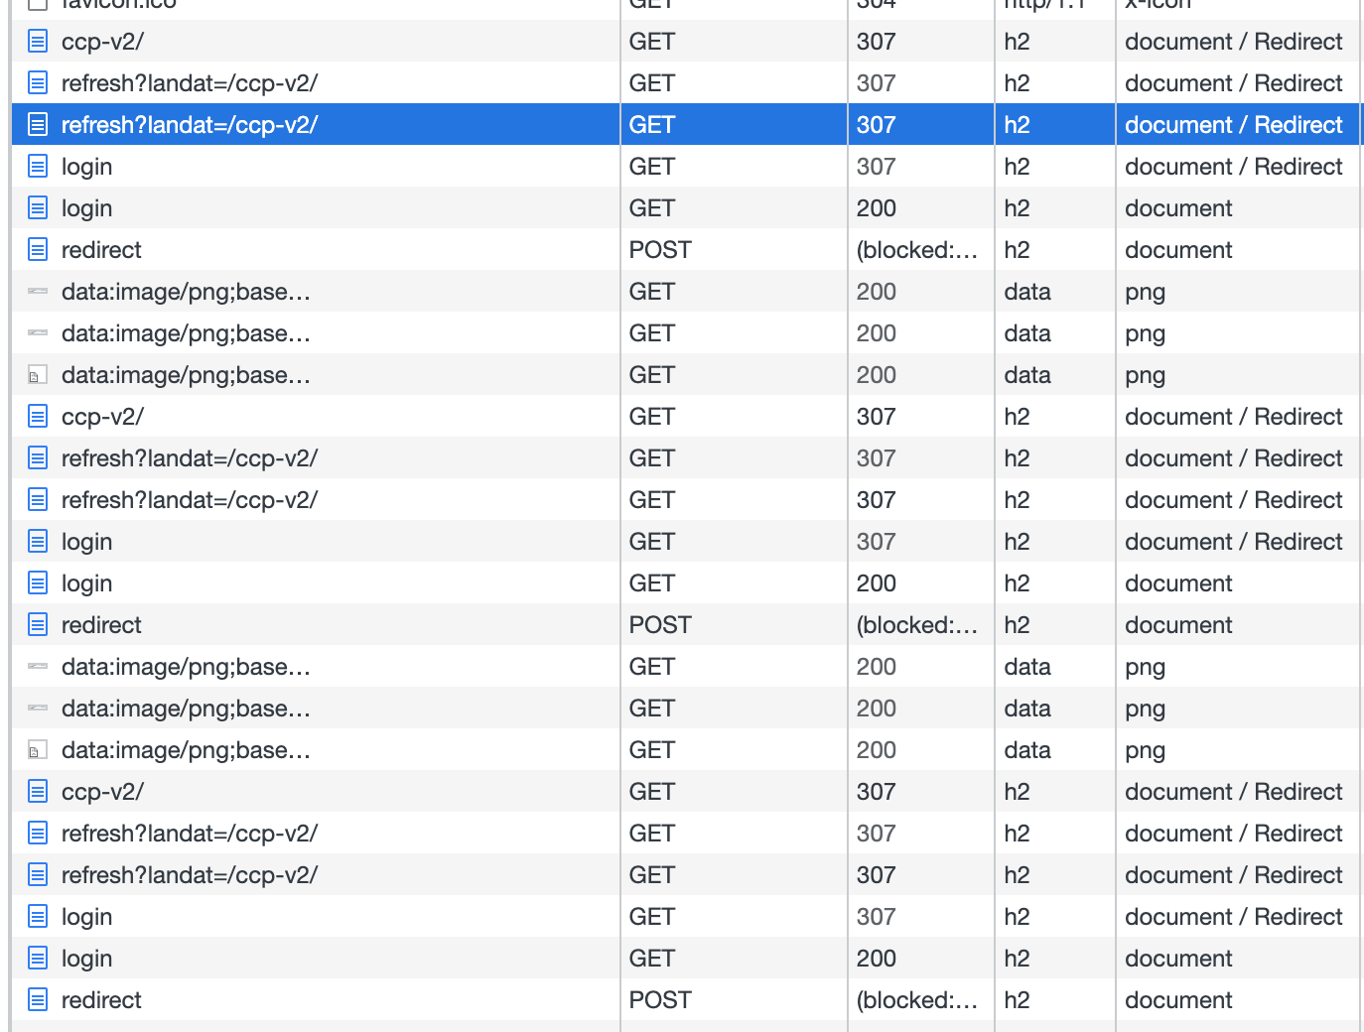Image resolution: width=1364 pixels, height=1032 pixels.
Task: Click the document icon beside the first ccp-v2/ request
Action: [38, 41]
